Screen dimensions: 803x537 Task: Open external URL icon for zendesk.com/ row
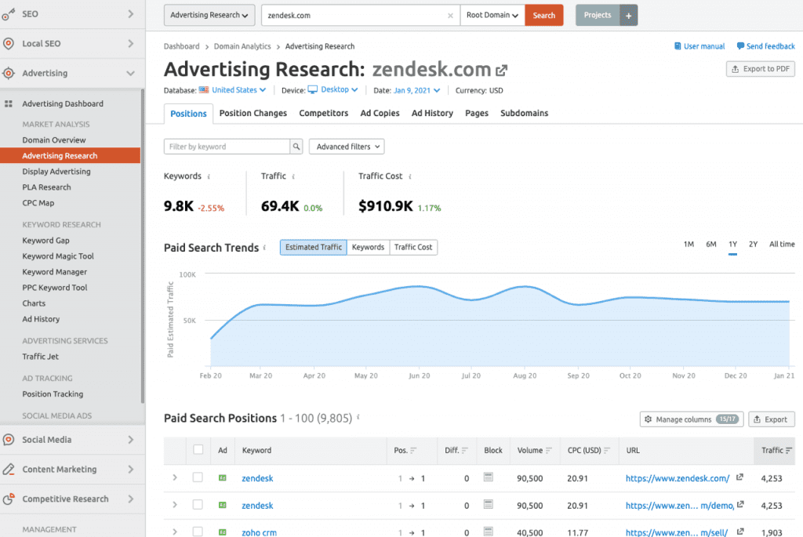click(x=739, y=478)
